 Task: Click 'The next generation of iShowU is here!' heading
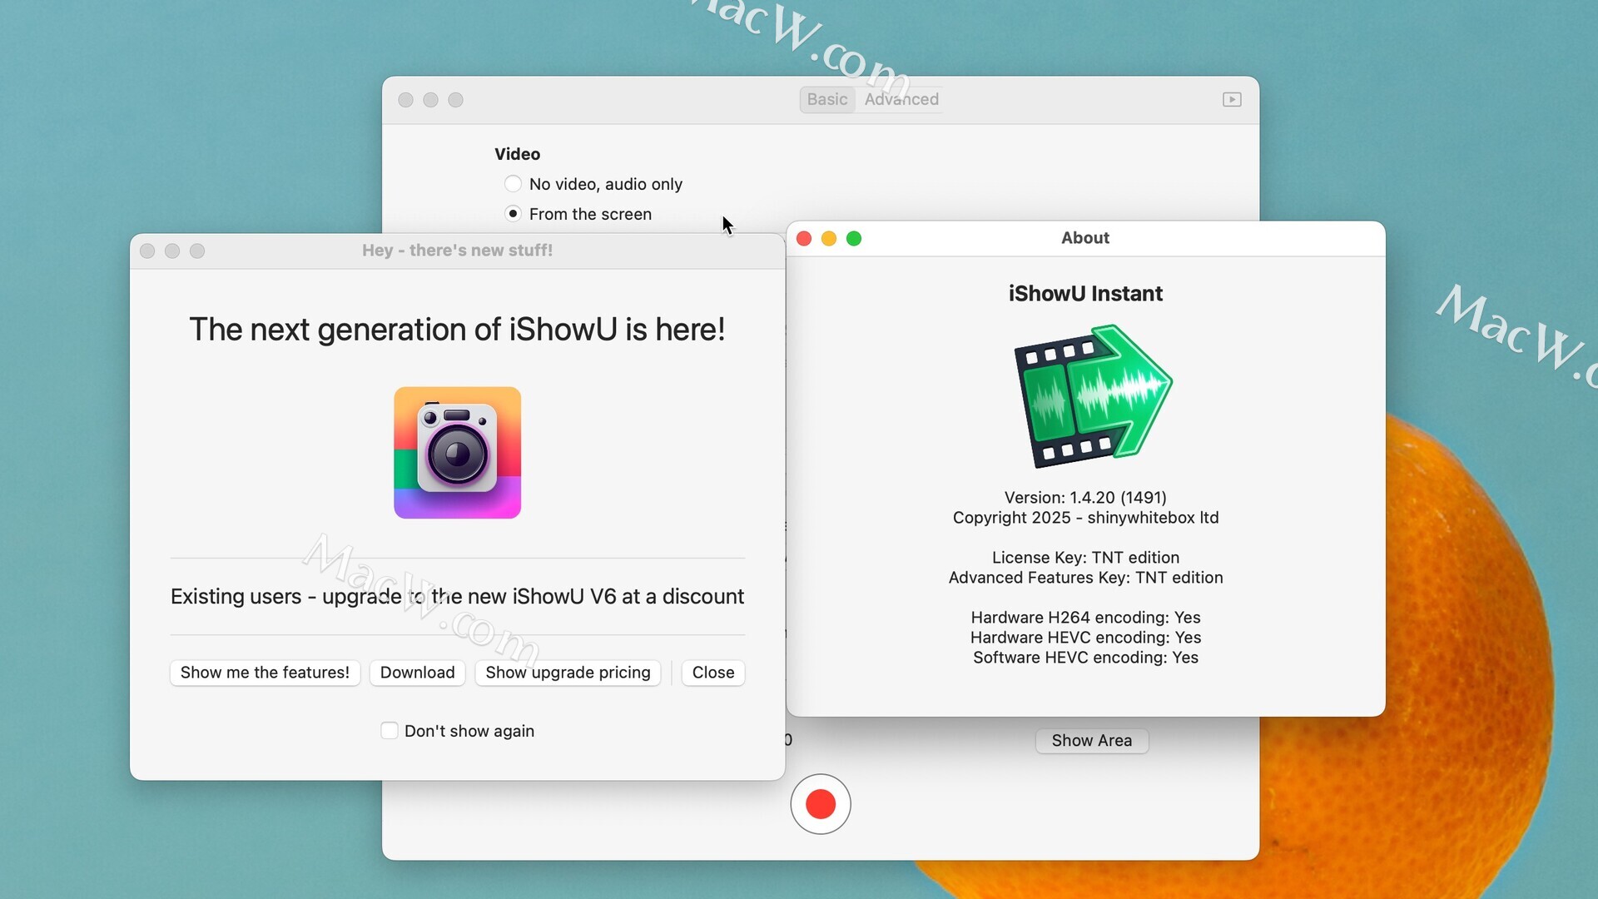pyautogui.click(x=457, y=330)
